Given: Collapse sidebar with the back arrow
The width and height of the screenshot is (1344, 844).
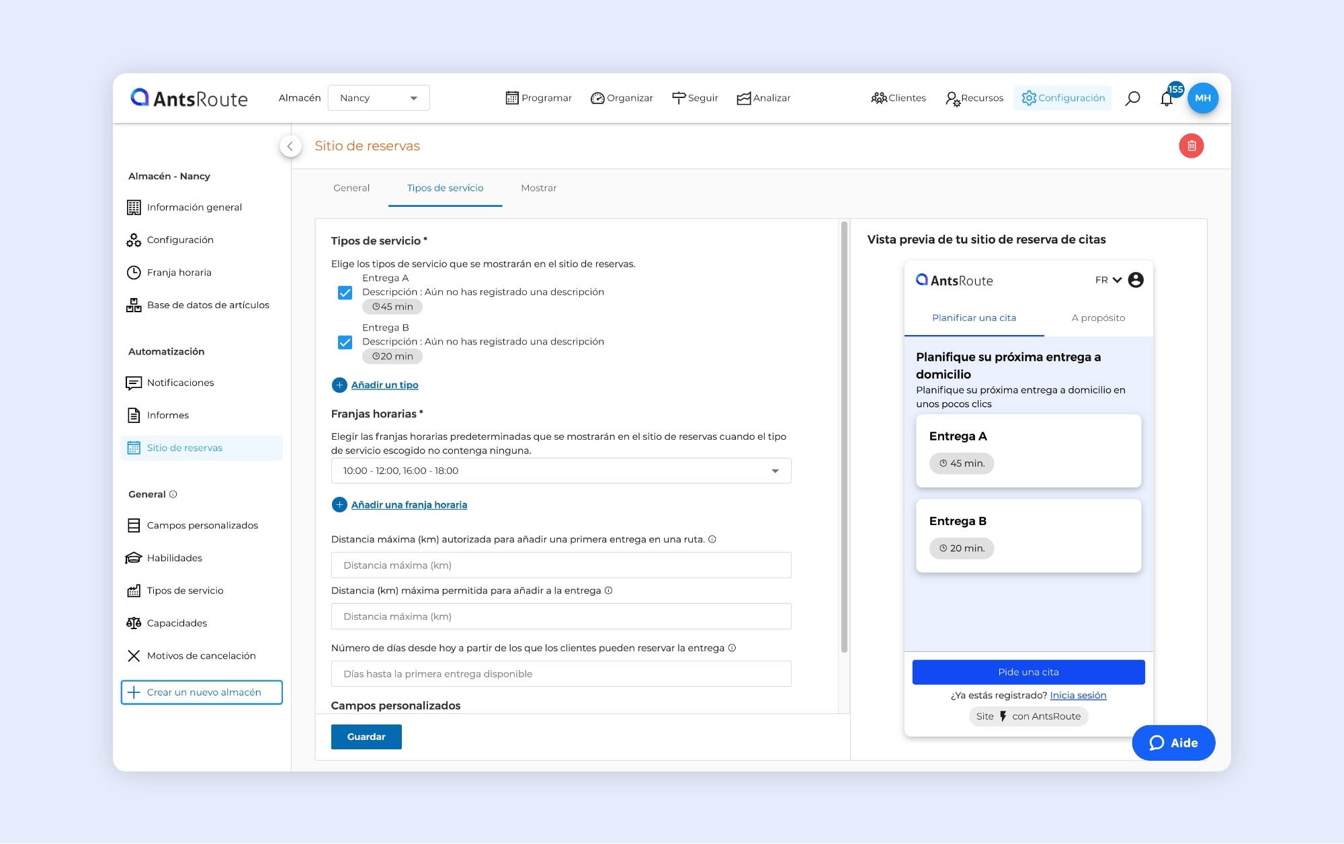Looking at the screenshot, I should tap(290, 146).
